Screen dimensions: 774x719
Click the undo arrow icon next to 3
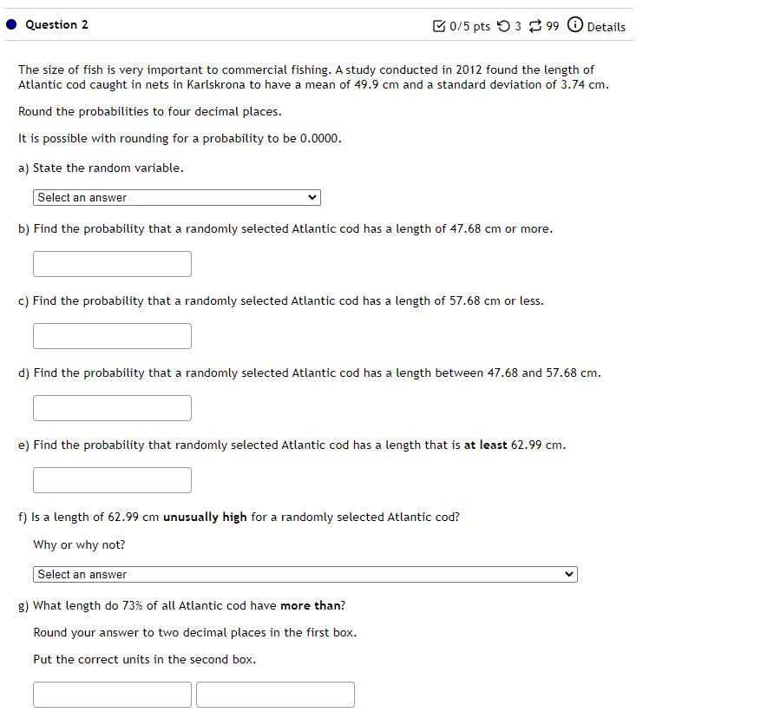coord(504,26)
